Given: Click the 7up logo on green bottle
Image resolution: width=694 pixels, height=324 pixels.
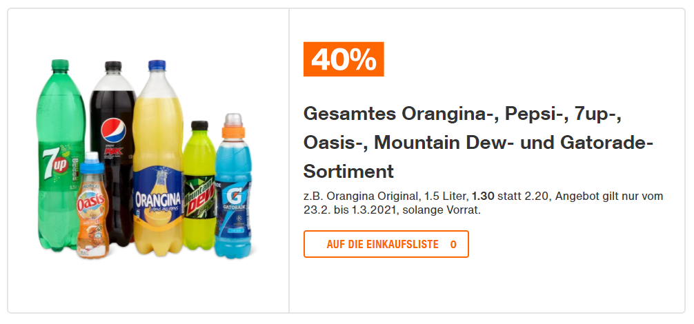Looking at the screenshot, I should (54, 163).
